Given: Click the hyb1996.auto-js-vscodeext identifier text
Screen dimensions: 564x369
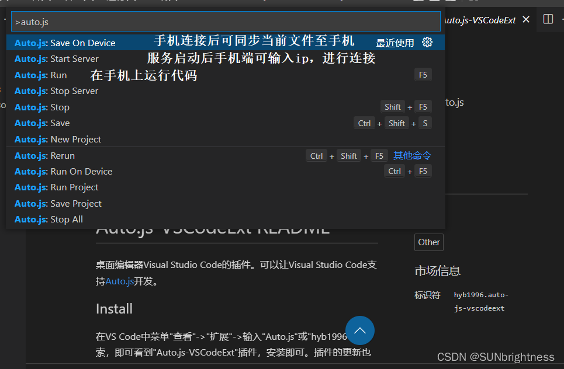Looking at the screenshot, I should tap(481, 301).
